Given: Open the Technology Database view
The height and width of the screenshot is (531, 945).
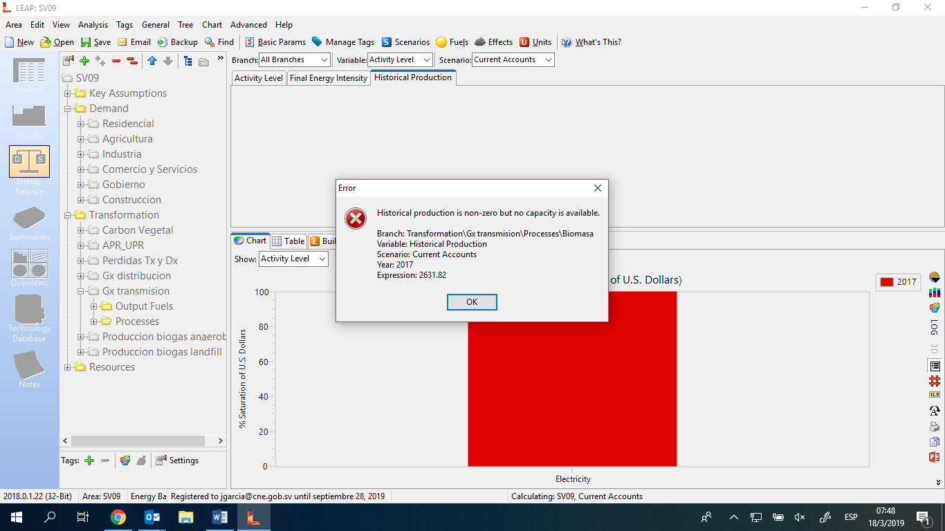Looking at the screenshot, I should click(x=29, y=319).
